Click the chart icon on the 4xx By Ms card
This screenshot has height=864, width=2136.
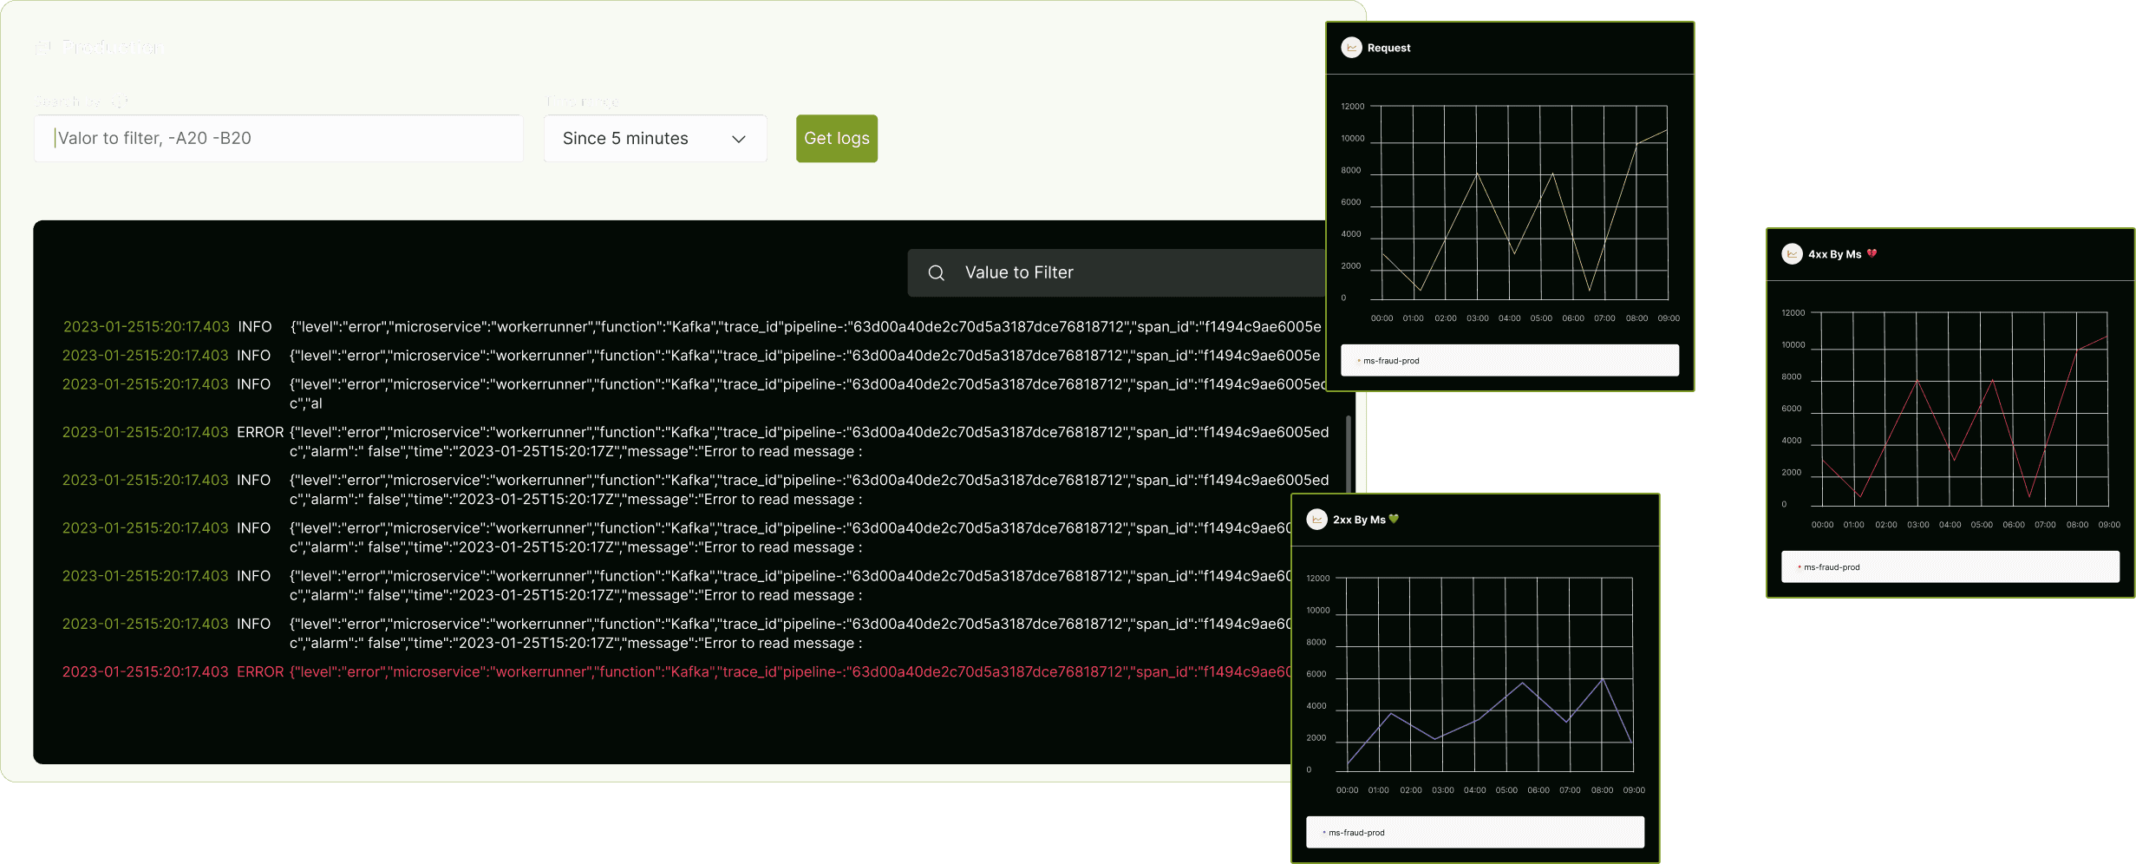[1792, 253]
